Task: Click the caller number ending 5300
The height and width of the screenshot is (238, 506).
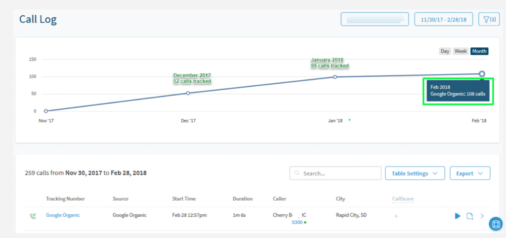Action: click(x=296, y=222)
